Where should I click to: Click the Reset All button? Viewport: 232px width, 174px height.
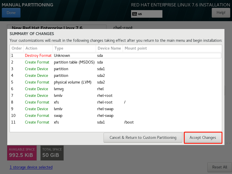pyautogui.click(x=220, y=167)
